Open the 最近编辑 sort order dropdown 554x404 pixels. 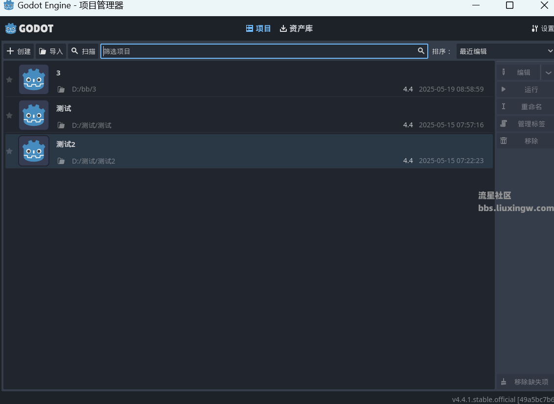pos(505,51)
